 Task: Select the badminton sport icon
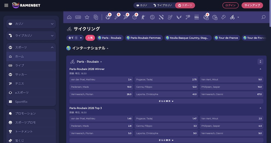pyautogui.click(x=188, y=17)
